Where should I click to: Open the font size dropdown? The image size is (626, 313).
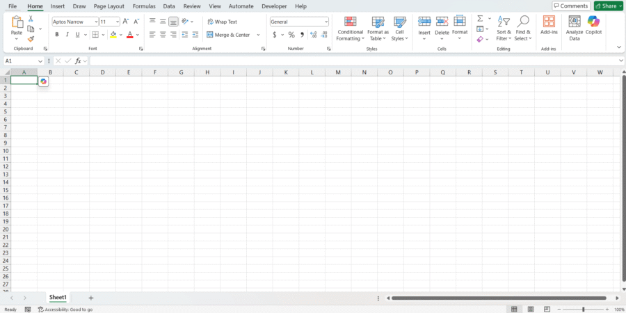coord(118,22)
